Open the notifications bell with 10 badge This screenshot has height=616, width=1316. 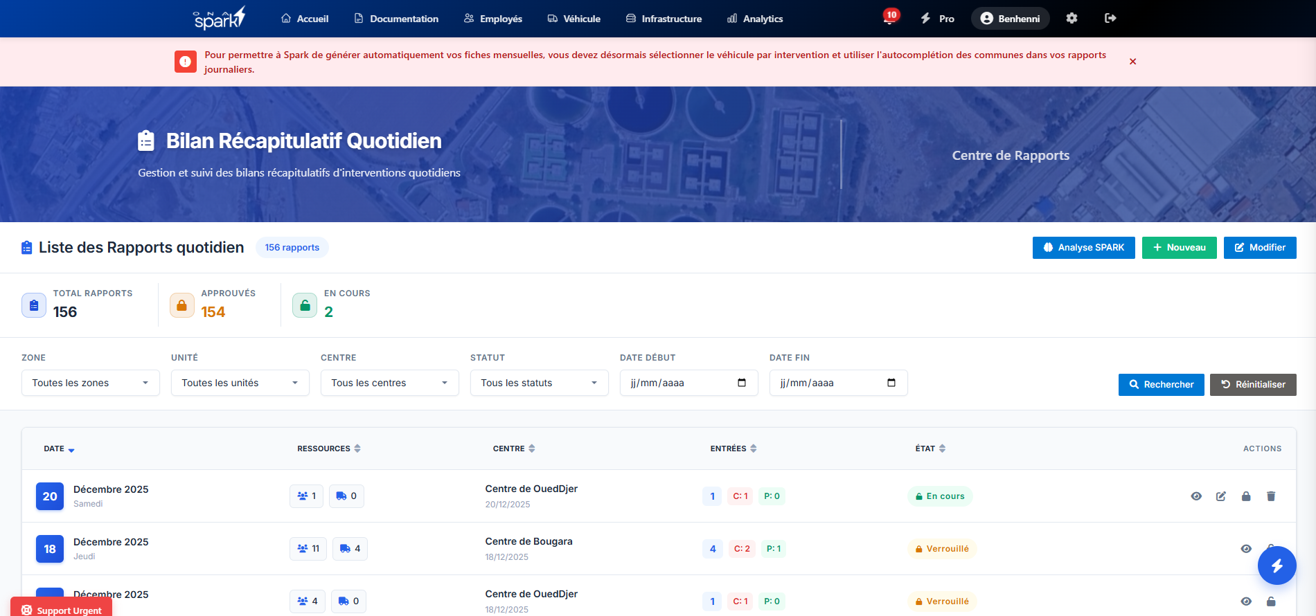click(889, 19)
